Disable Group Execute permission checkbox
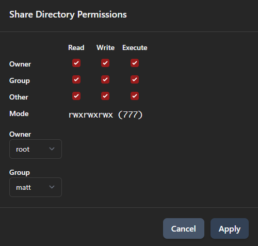The width and height of the screenshot is (258, 246). 135,79
